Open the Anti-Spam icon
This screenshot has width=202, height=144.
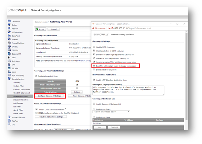pos(9,61)
